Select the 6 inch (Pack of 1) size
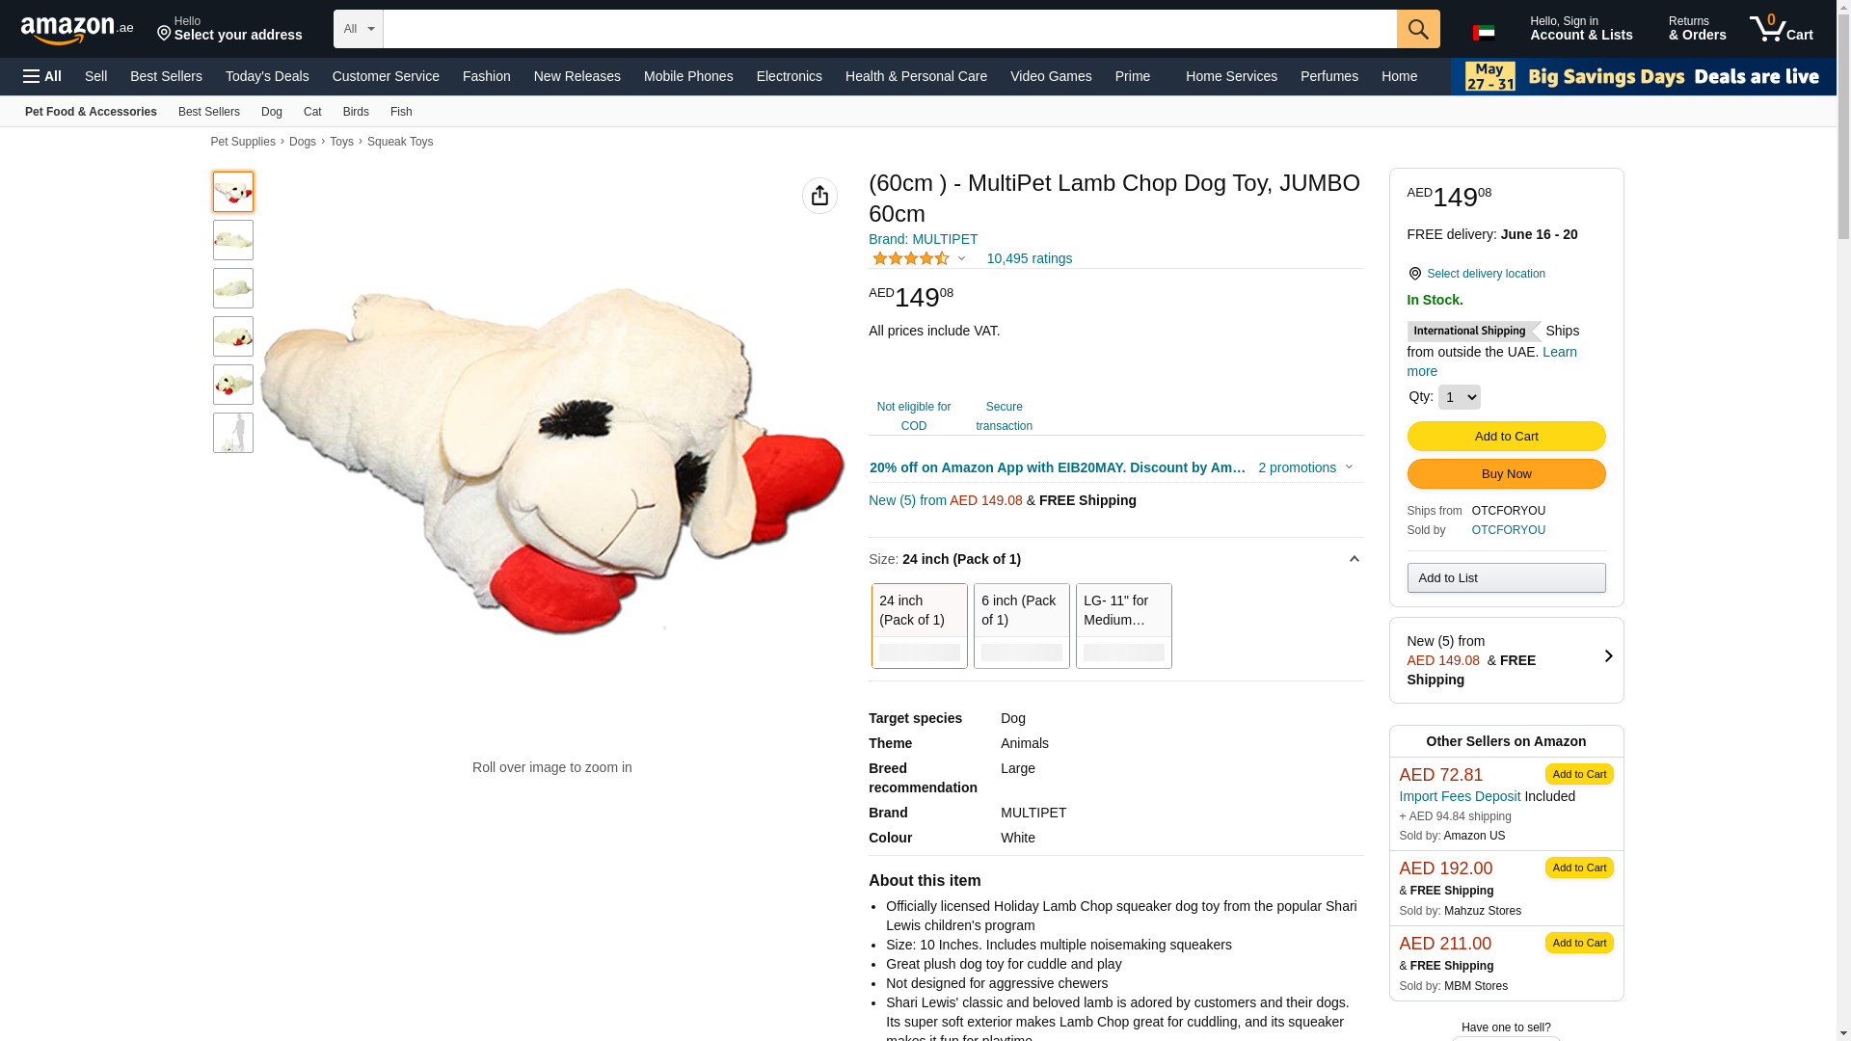Screen dimensions: 1851x1041 (x=1021, y=625)
